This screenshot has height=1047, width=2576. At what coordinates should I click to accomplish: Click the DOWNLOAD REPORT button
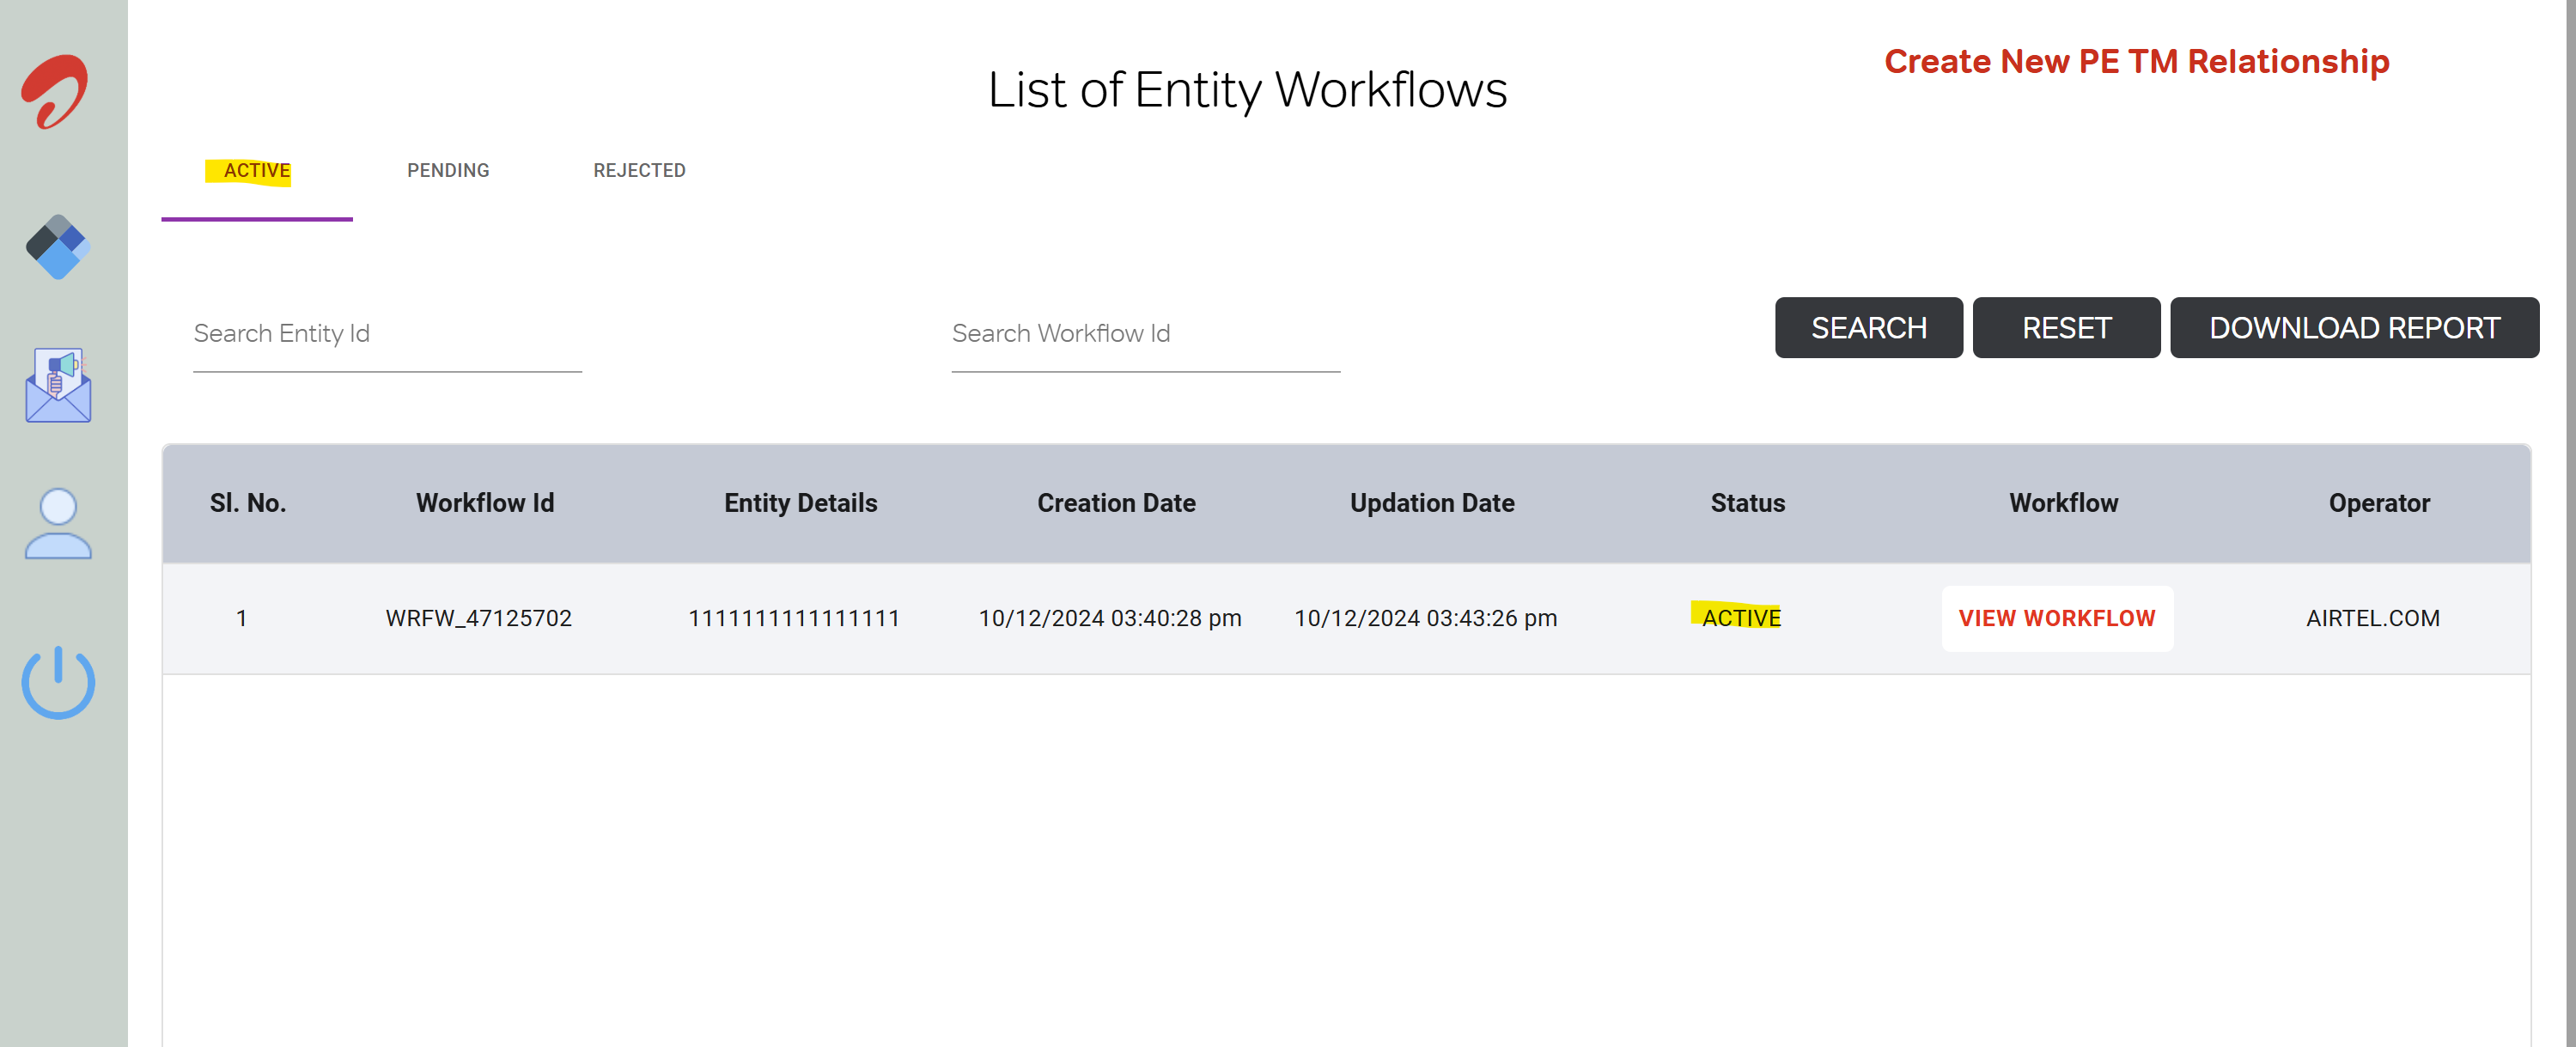click(x=2354, y=328)
